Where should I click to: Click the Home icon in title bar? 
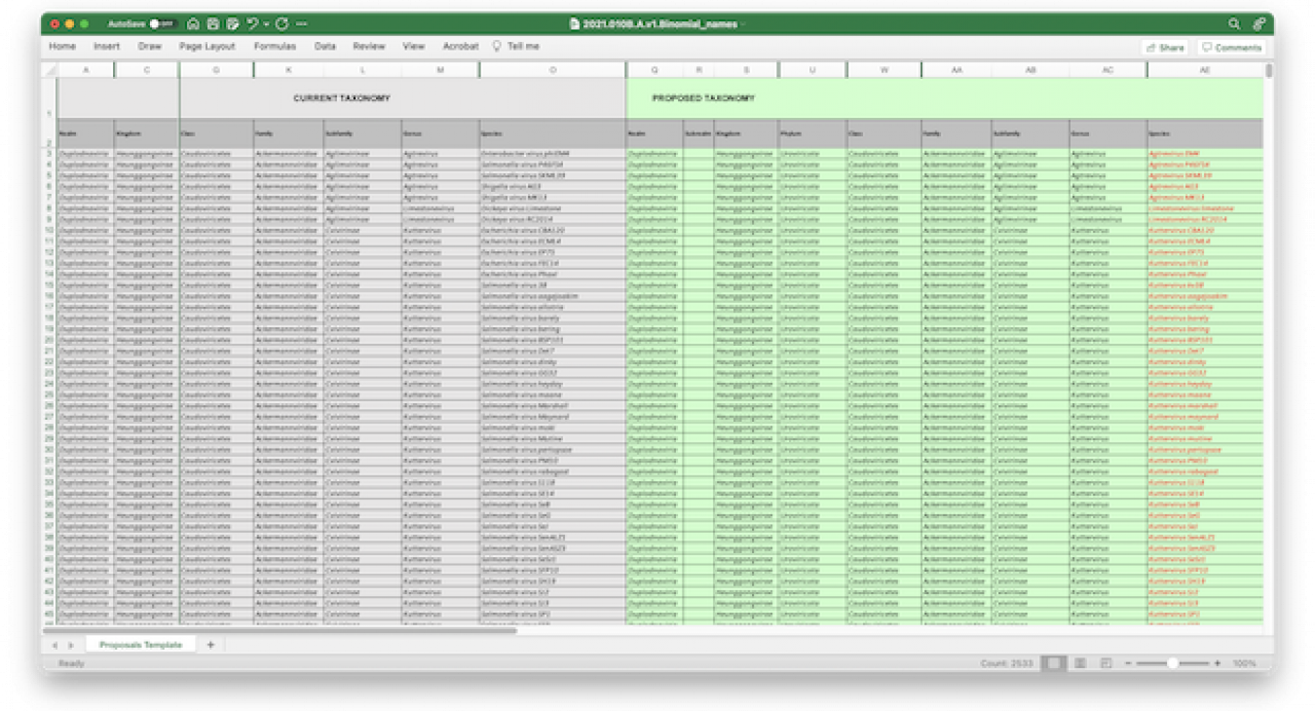pyautogui.click(x=194, y=23)
